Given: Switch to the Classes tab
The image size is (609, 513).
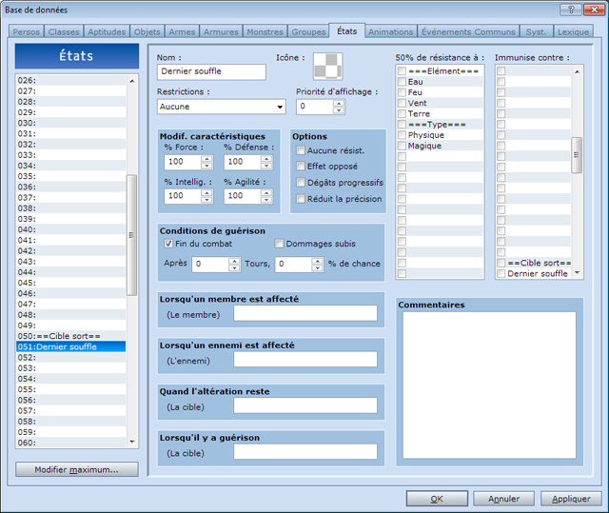Looking at the screenshot, I should [64, 31].
